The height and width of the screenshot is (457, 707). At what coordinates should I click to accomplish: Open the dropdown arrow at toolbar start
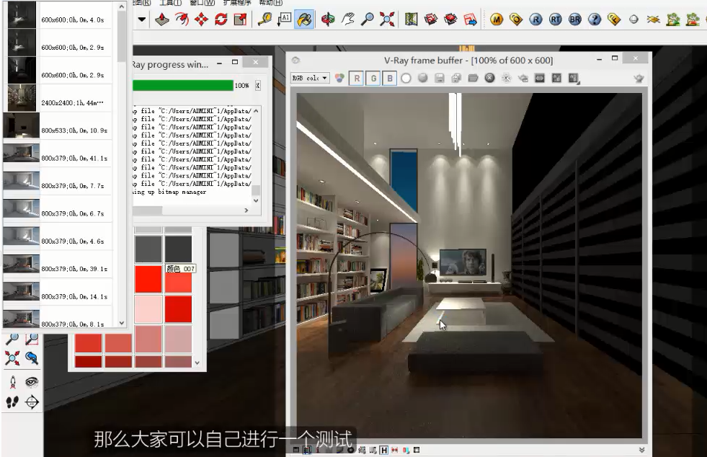(x=142, y=19)
